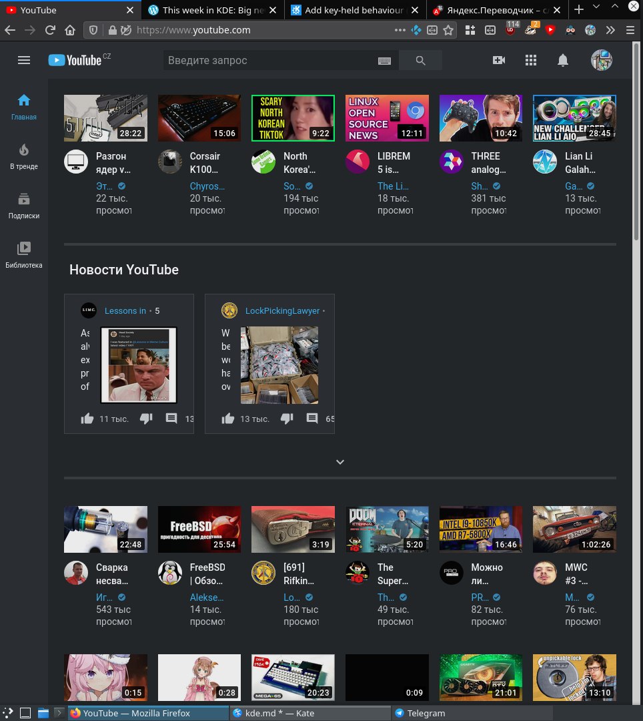Open video titled Corsair K100
This screenshot has width=643, height=721.
click(205, 163)
